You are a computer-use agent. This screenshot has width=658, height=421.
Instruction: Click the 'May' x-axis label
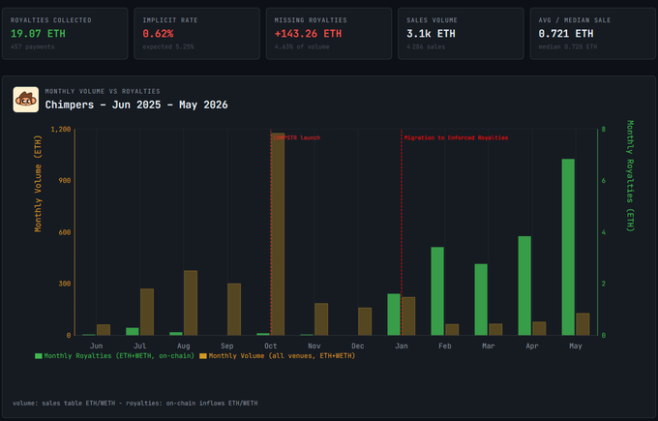(576, 346)
